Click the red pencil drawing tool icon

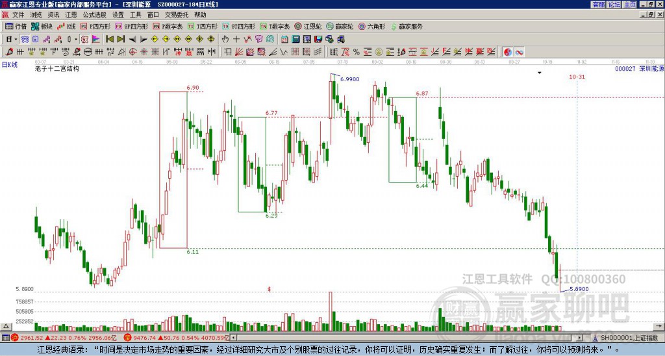coord(9,52)
